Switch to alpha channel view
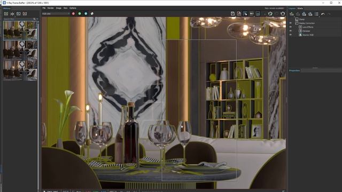The height and width of the screenshot is (192, 342). [x=92, y=14]
